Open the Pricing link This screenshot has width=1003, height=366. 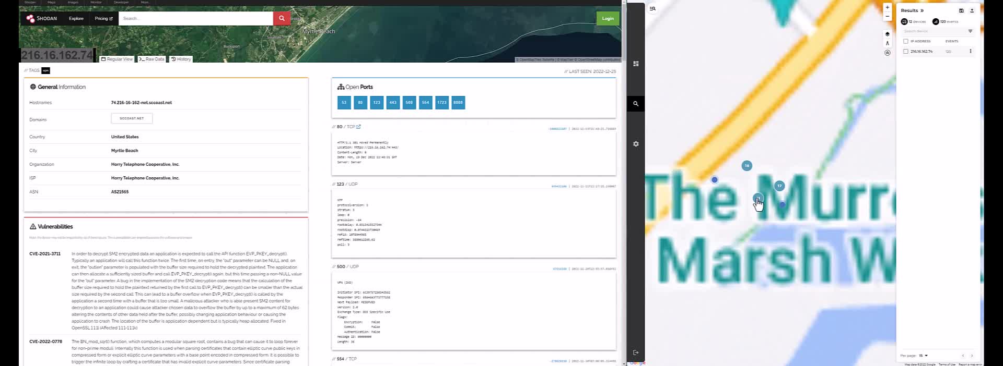tap(103, 18)
